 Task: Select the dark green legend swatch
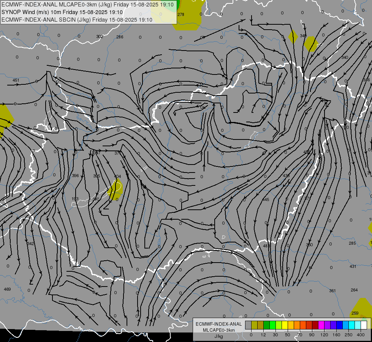[267, 325]
